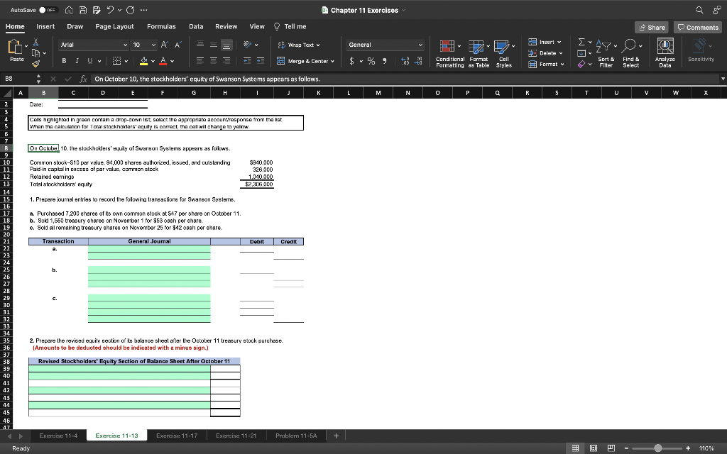Click the Share button
Screen dimensions: 727x454
(x=651, y=27)
